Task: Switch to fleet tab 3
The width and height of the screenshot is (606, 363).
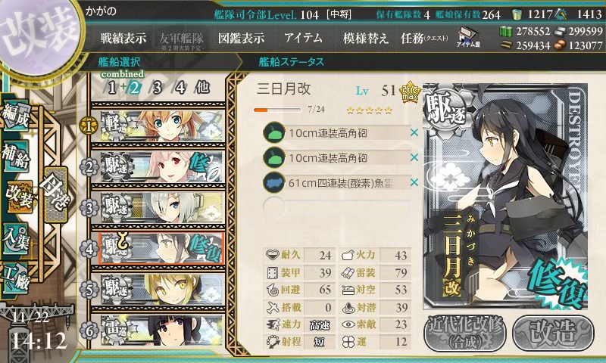Action: tap(157, 88)
